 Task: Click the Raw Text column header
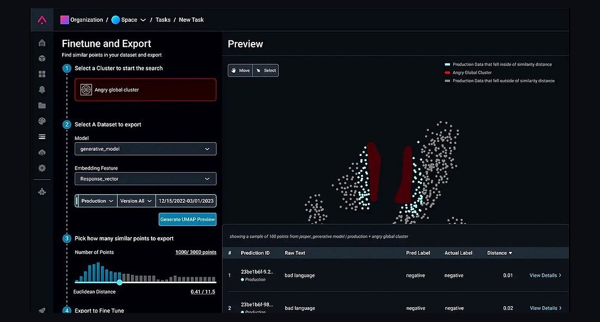pyautogui.click(x=295, y=253)
